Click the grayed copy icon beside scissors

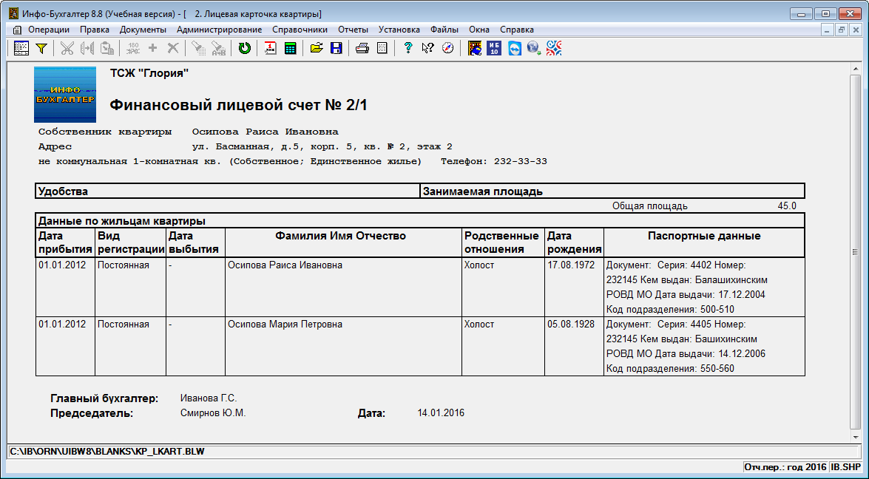pyautogui.click(x=87, y=48)
